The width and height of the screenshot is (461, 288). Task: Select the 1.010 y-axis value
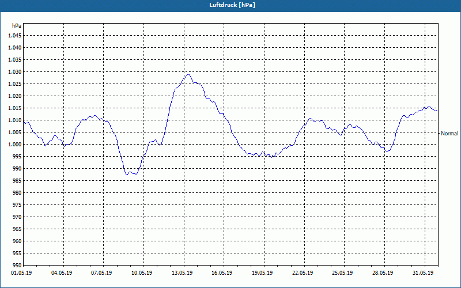pos(15,120)
